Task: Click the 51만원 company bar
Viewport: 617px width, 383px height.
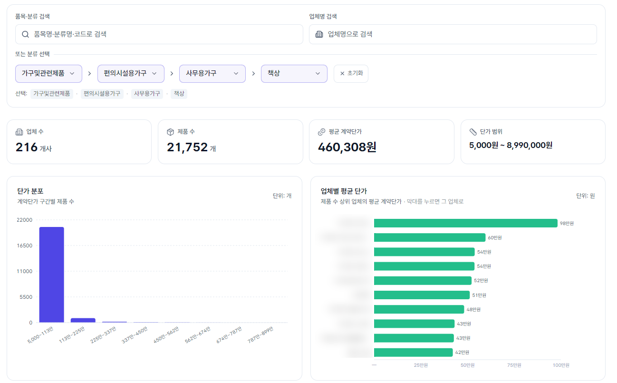Action: [x=422, y=295]
